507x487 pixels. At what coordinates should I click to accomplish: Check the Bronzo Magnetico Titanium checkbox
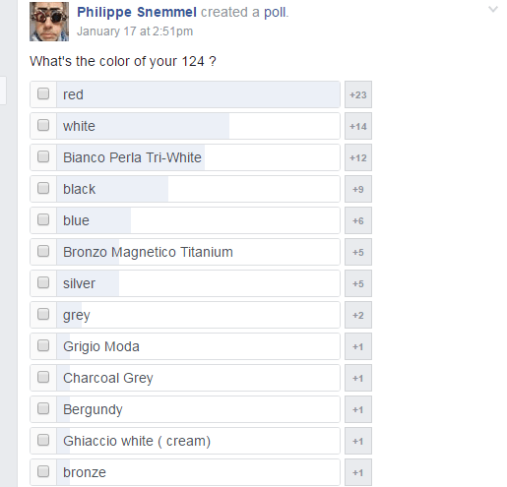coord(43,251)
